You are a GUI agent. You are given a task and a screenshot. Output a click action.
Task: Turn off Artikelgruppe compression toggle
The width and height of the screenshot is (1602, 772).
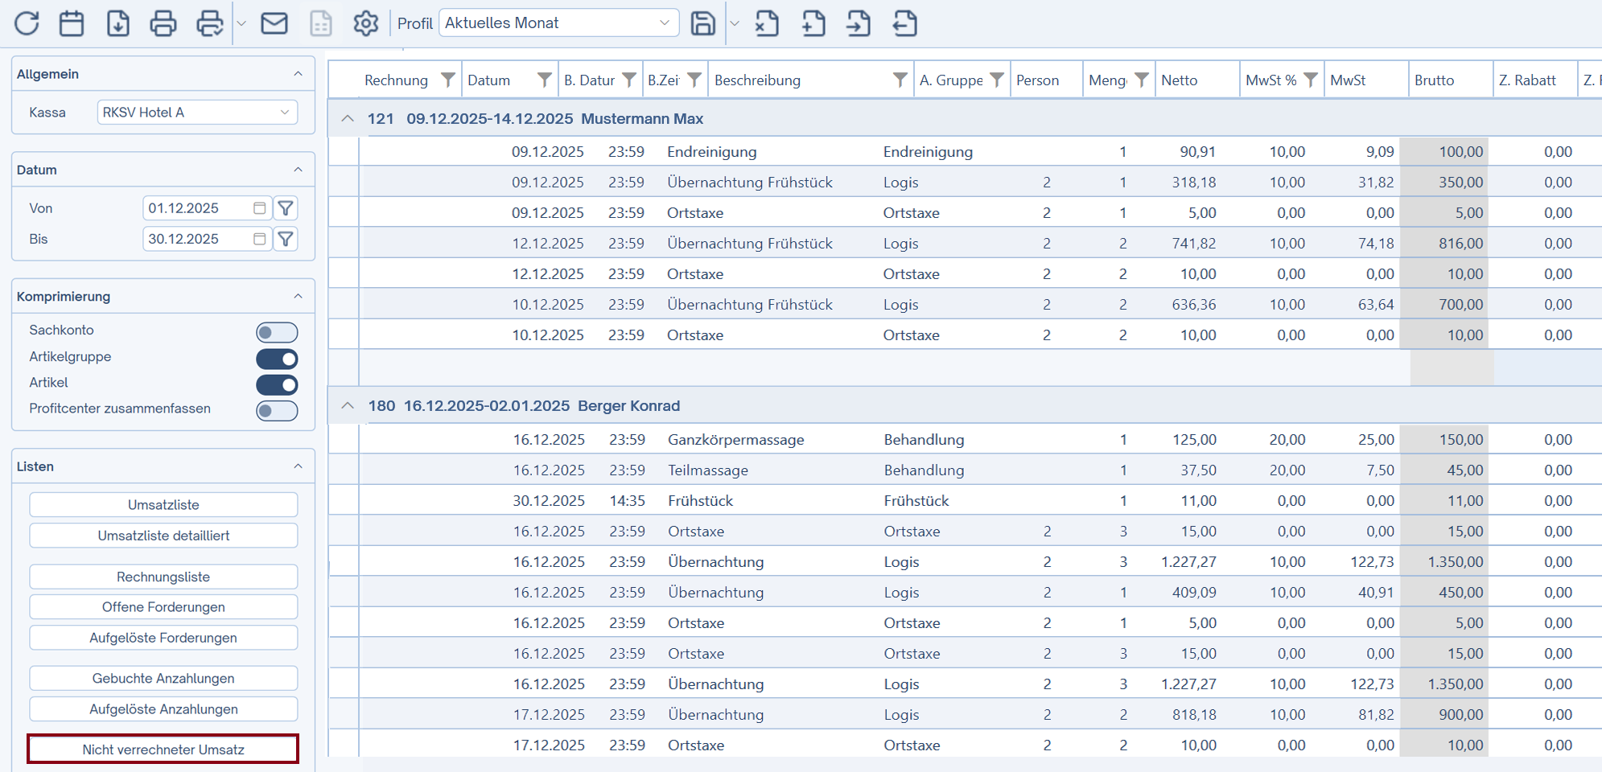[277, 359]
